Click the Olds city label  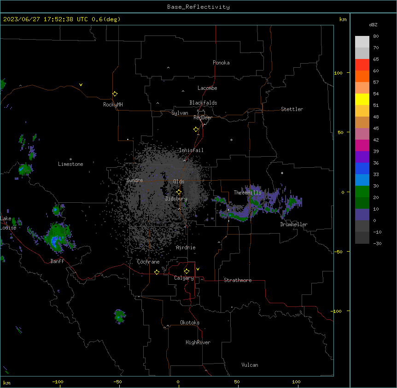pyautogui.click(x=179, y=182)
